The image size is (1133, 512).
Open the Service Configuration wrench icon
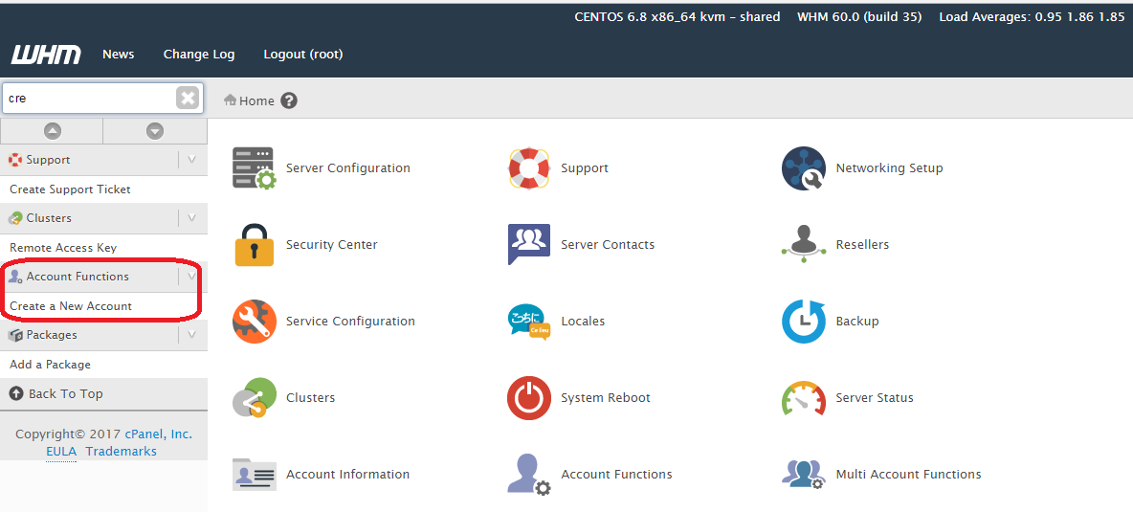click(254, 322)
